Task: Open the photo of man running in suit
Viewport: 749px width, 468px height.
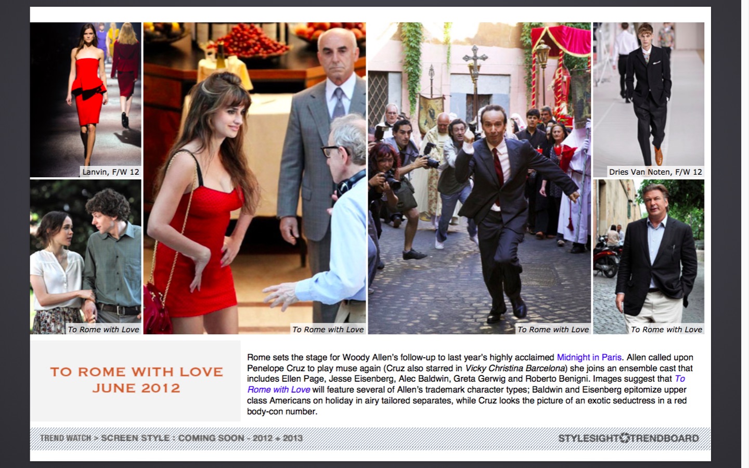Action: [x=480, y=178]
